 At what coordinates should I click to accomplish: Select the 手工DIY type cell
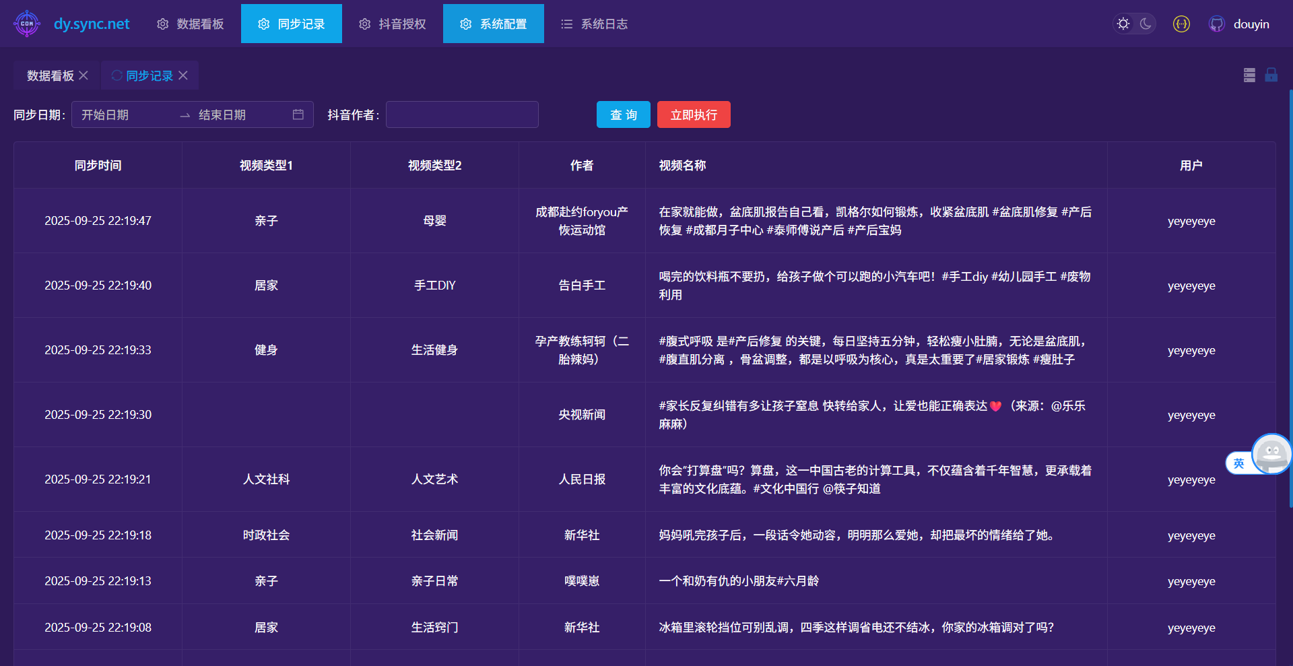click(434, 286)
